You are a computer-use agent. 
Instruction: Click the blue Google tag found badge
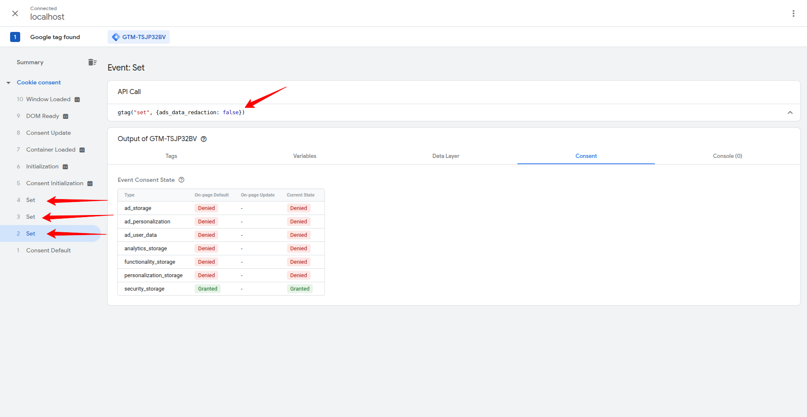15,37
